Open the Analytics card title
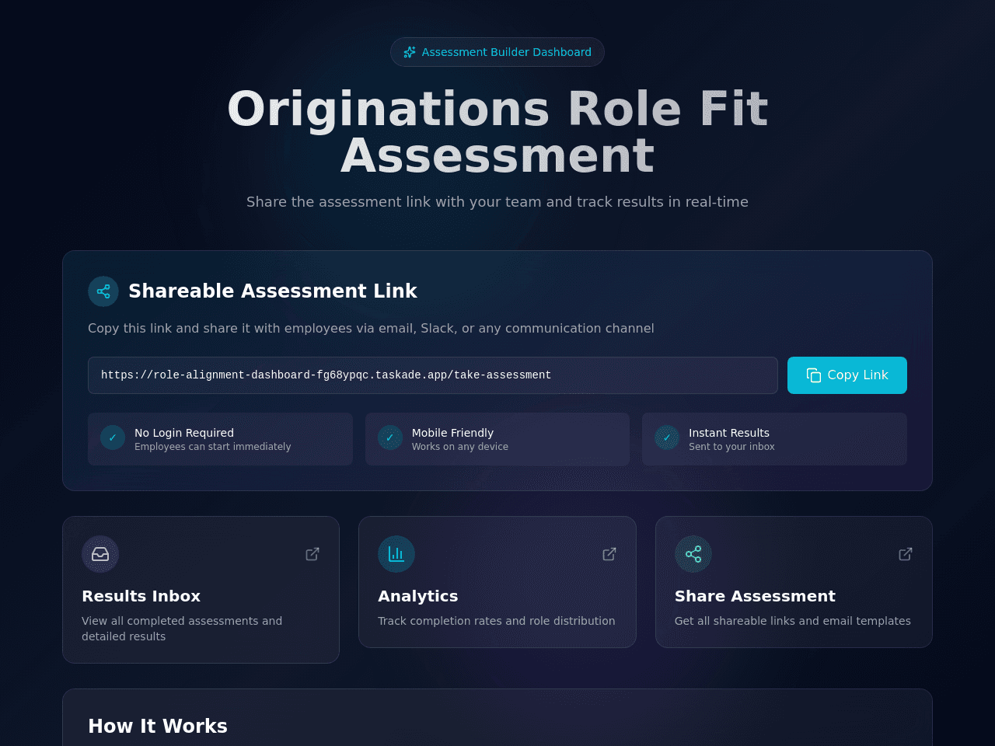995x746 pixels. point(418,596)
